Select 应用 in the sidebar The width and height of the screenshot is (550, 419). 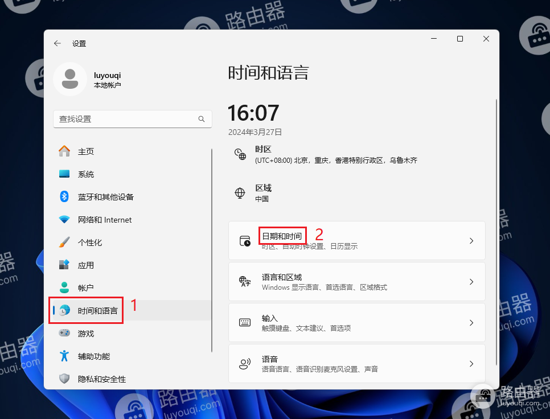(132, 265)
